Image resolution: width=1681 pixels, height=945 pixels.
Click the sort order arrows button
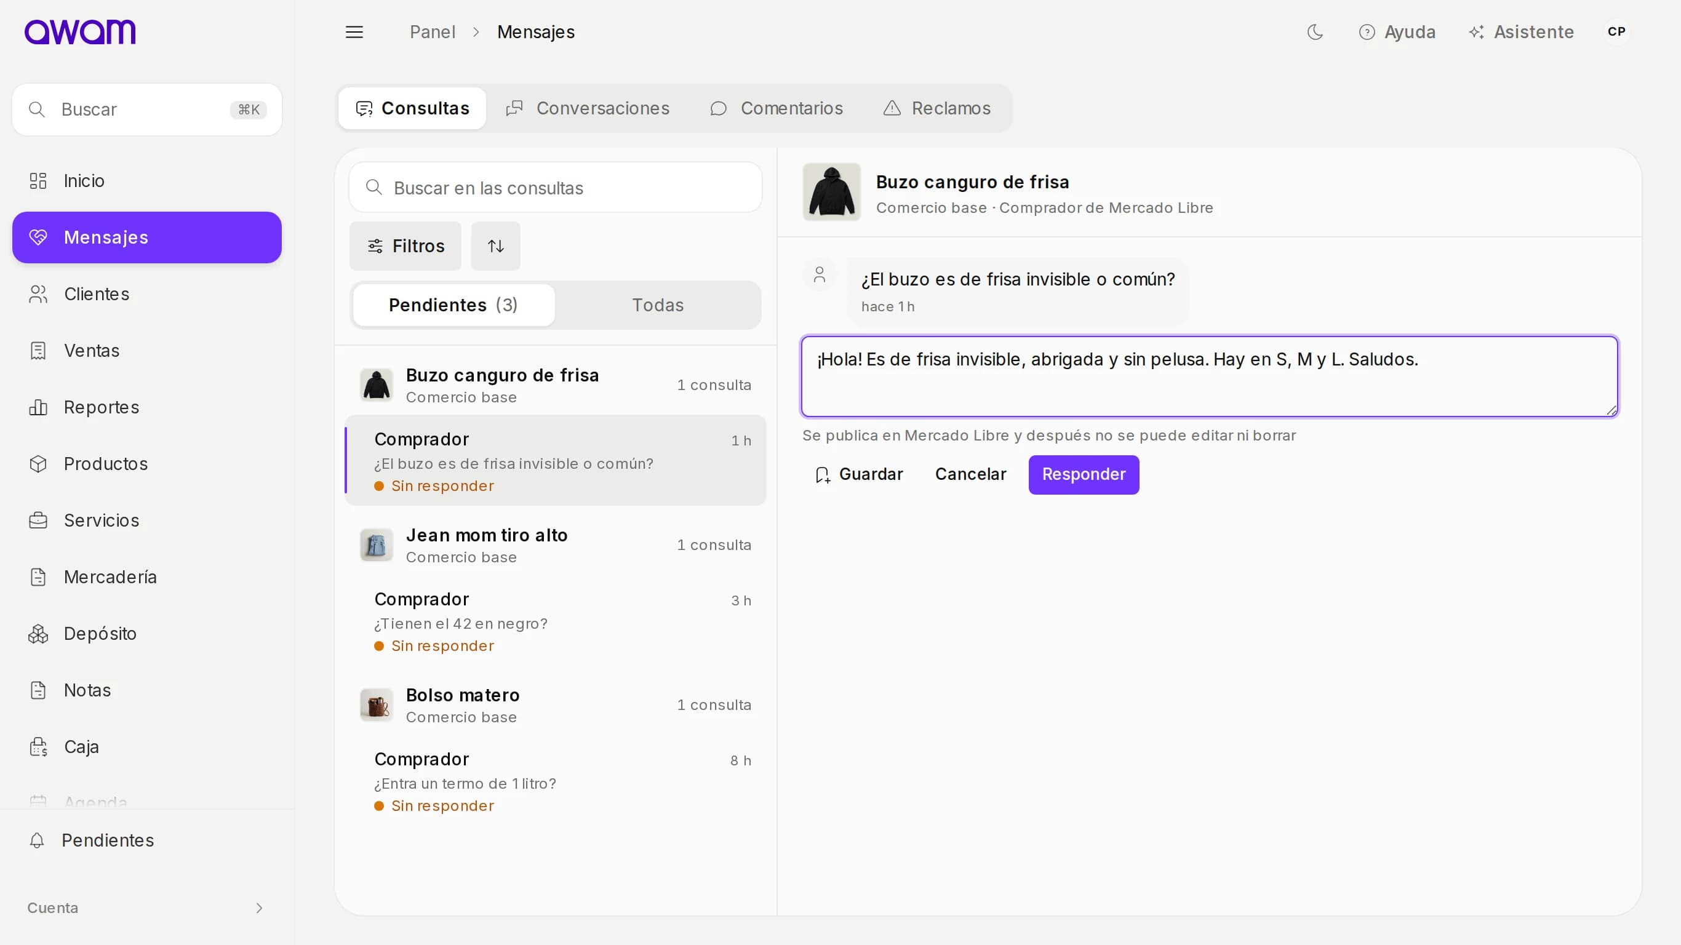pos(496,246)
